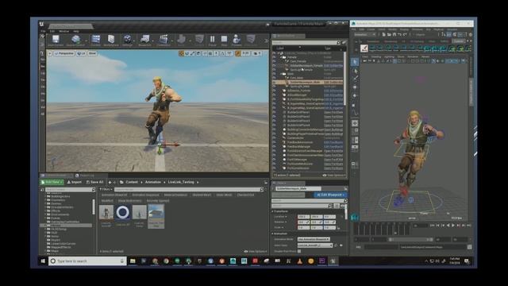The width and height of the screenshot is (508, 286).
Task: Open Source Control toolbar button
Action: [x=75, y=41]
